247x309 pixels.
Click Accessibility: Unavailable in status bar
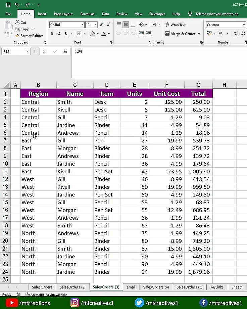click(46, 295)
